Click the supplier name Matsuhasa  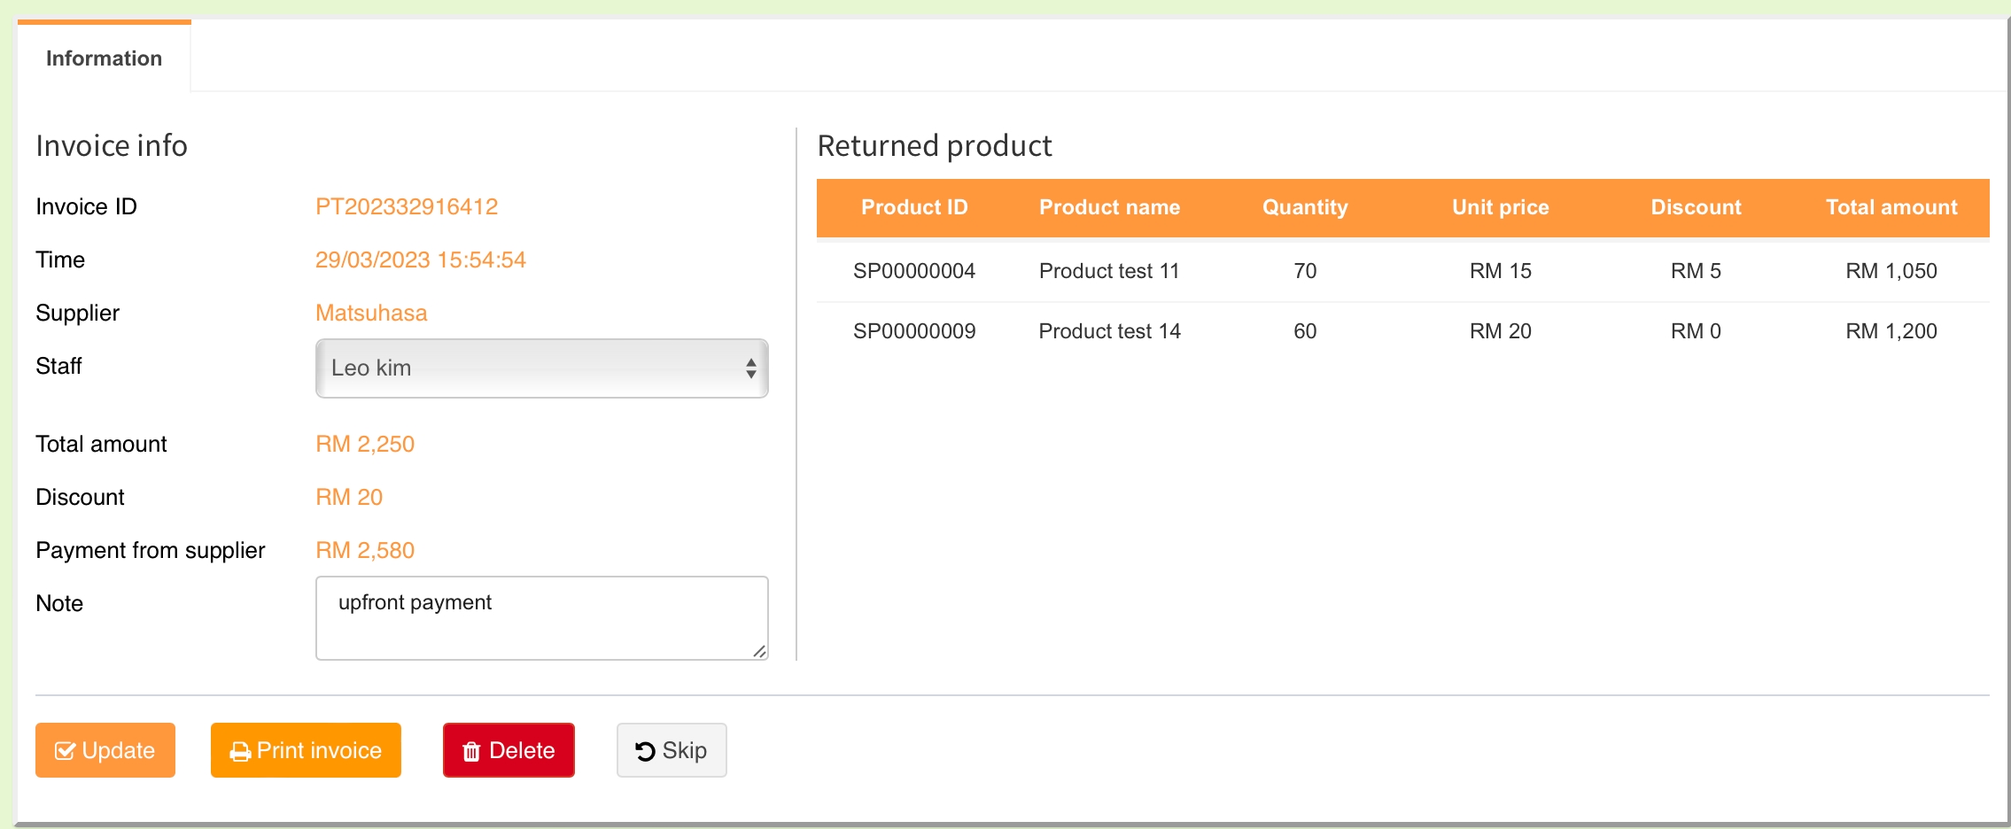tap(371, 314)
